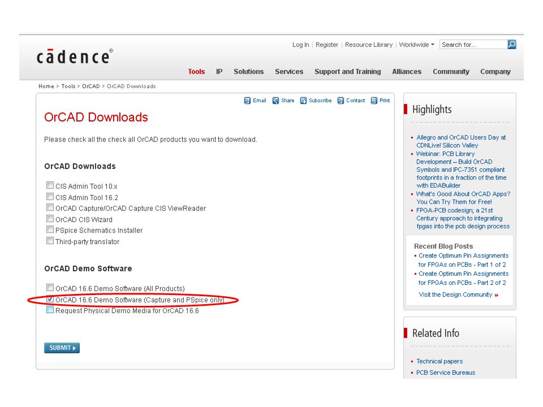Click the Contact icon
543x407 pixels.
341,101
